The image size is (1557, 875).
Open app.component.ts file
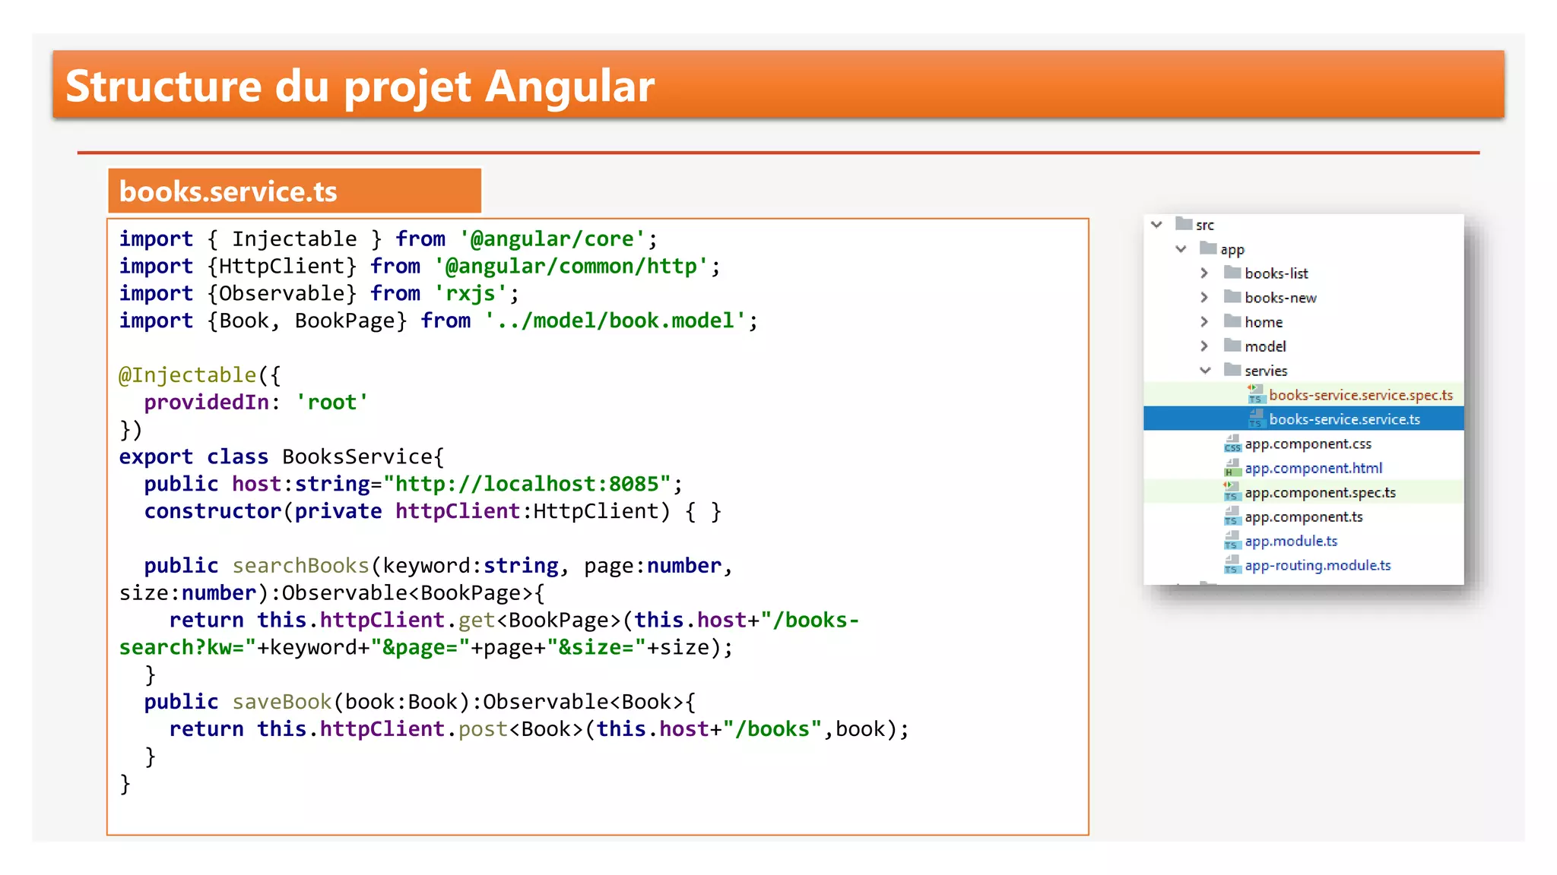click(1303, 516)
